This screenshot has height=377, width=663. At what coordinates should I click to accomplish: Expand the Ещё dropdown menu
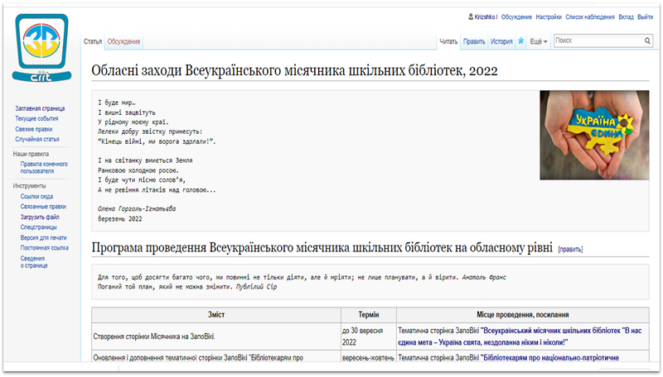539,41
